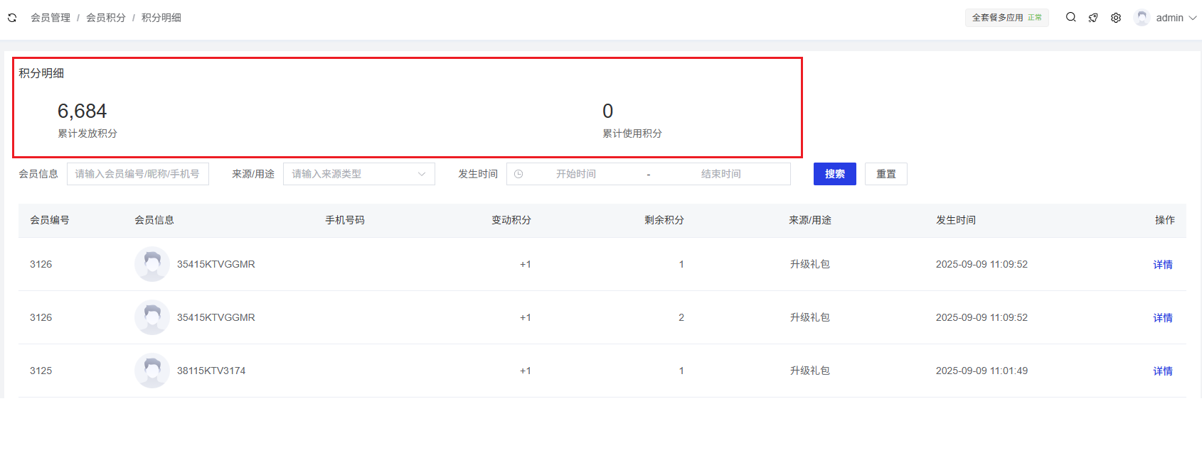
Task: Open 详情 for the first 3126 record
Action: coord(1162,265)
